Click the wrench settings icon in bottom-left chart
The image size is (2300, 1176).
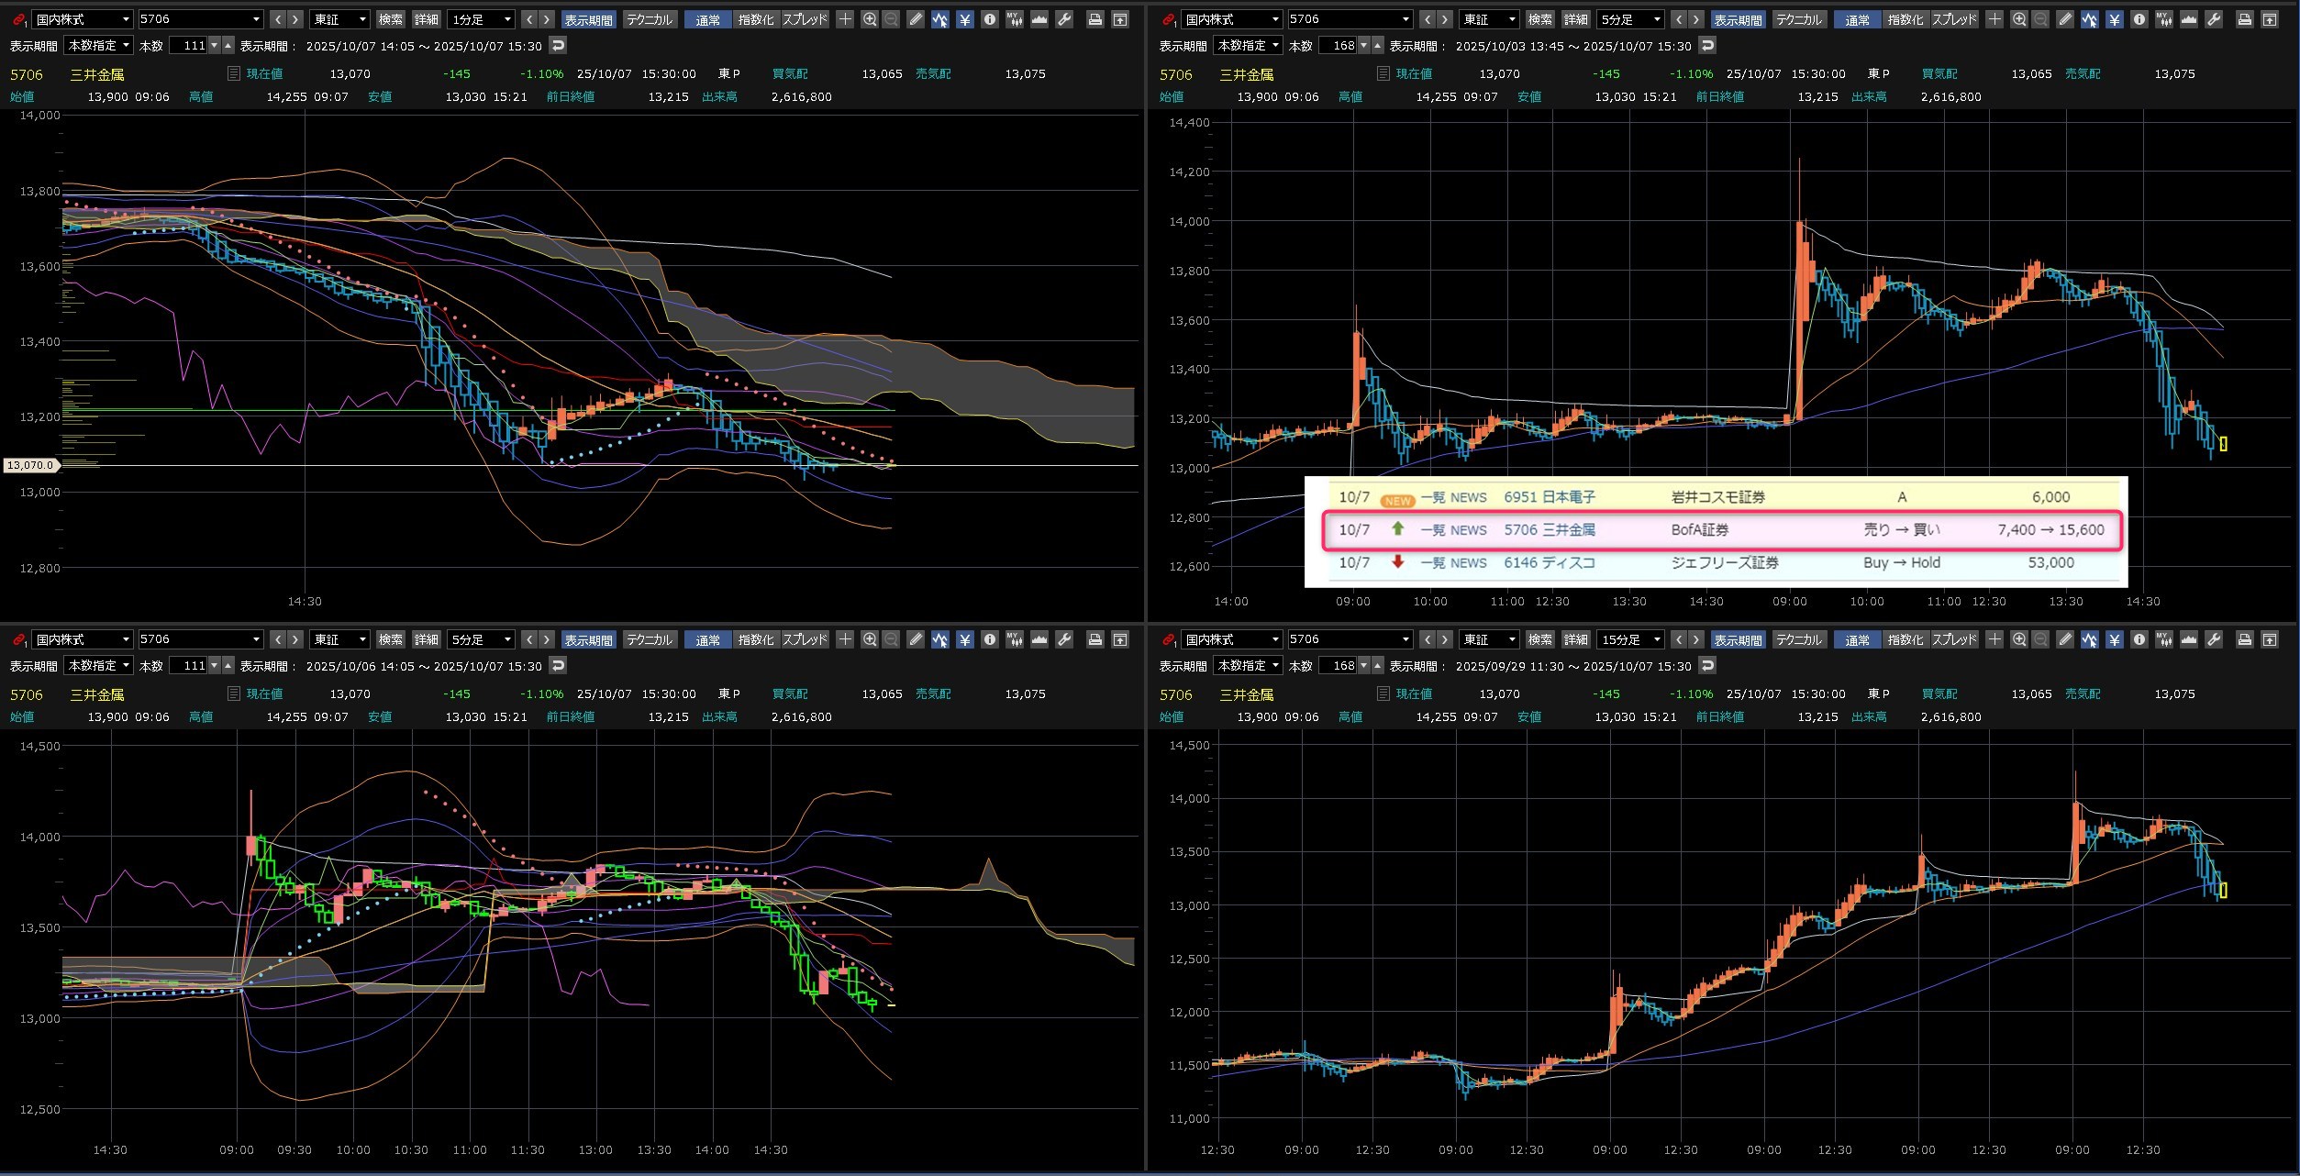pyautogui.click(x=1064, y=639)
